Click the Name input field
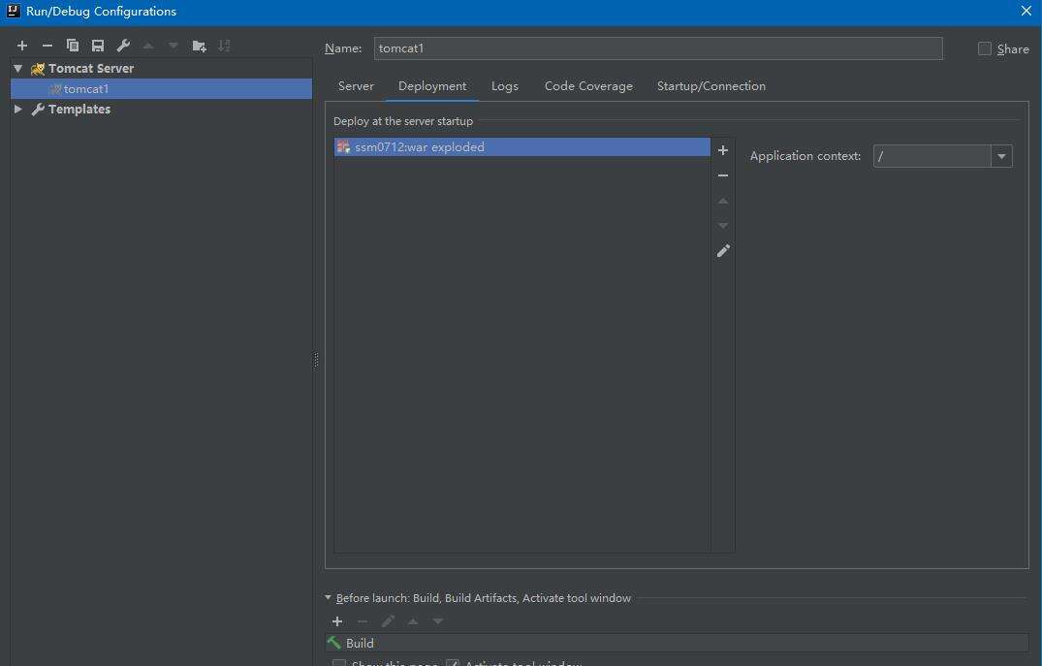 click(658, 48)
